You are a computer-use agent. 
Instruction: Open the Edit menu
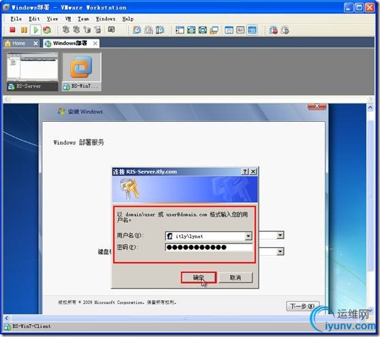click(34, 18)
